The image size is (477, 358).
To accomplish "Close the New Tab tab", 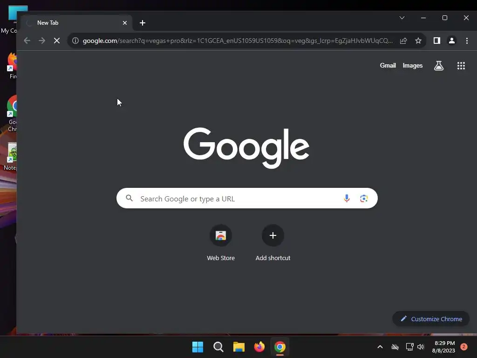I will click(125, 23).
